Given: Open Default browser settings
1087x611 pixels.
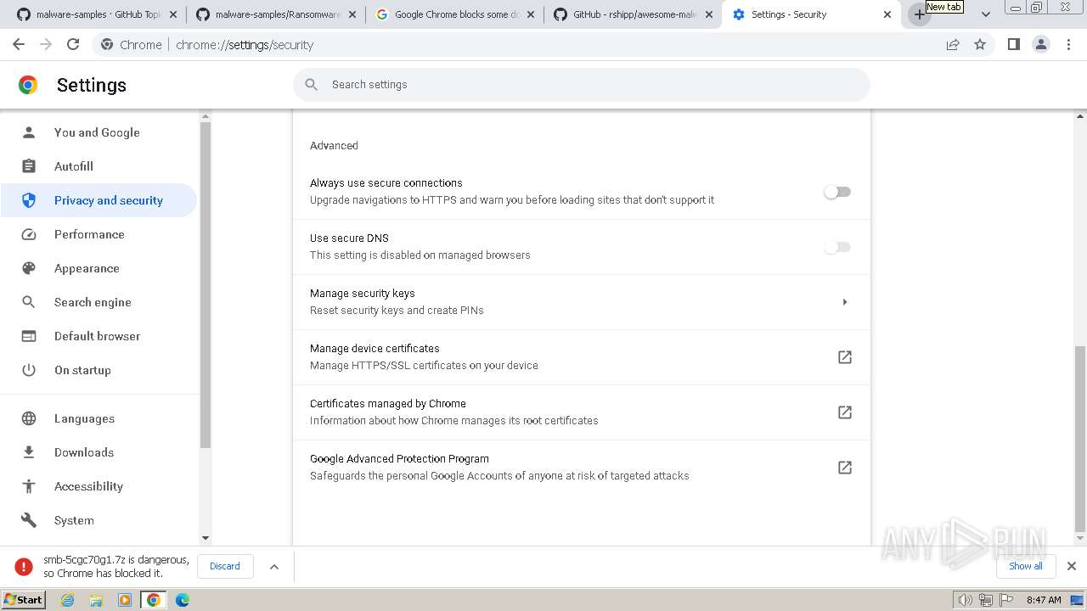Looking at the screenshot, I should 99,336.
